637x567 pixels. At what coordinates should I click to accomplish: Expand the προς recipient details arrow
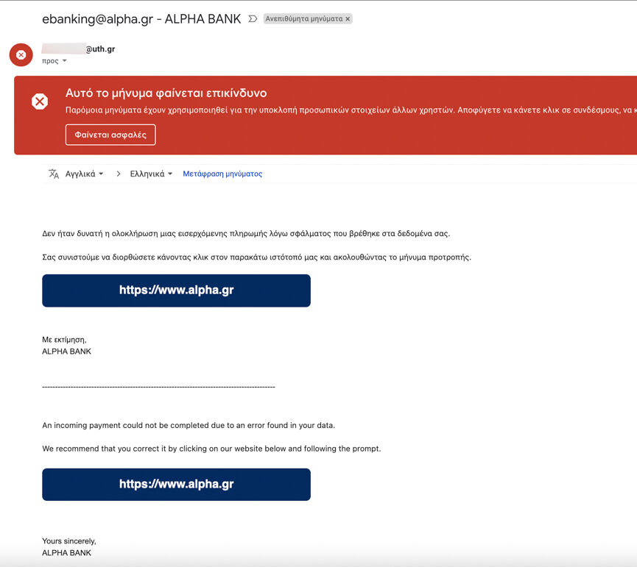click(65, 61)
